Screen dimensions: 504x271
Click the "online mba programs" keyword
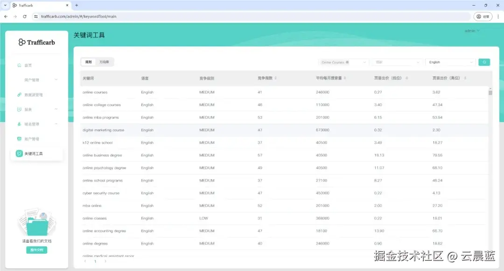tap(101, 118)
